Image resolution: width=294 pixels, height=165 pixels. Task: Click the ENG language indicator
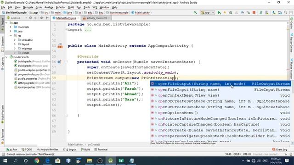(x=265, y=161)
